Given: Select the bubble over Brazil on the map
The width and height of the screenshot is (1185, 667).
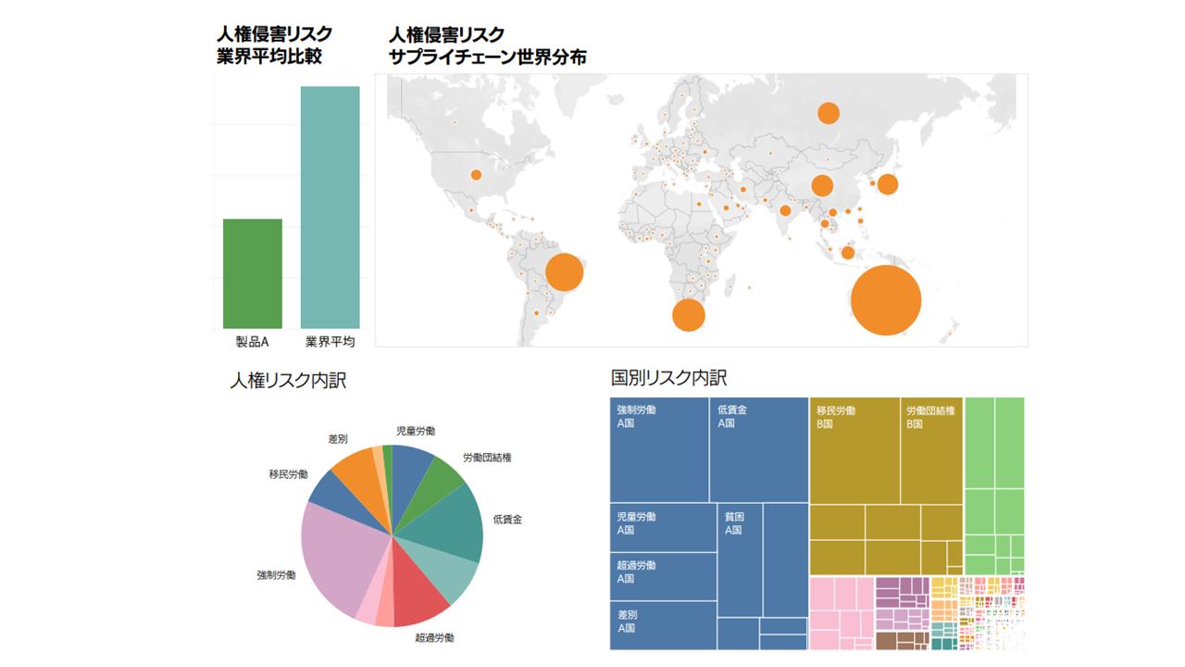Looking at the screenshot, I should [563, 273].
